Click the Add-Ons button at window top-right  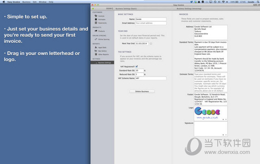coord(256,5)
